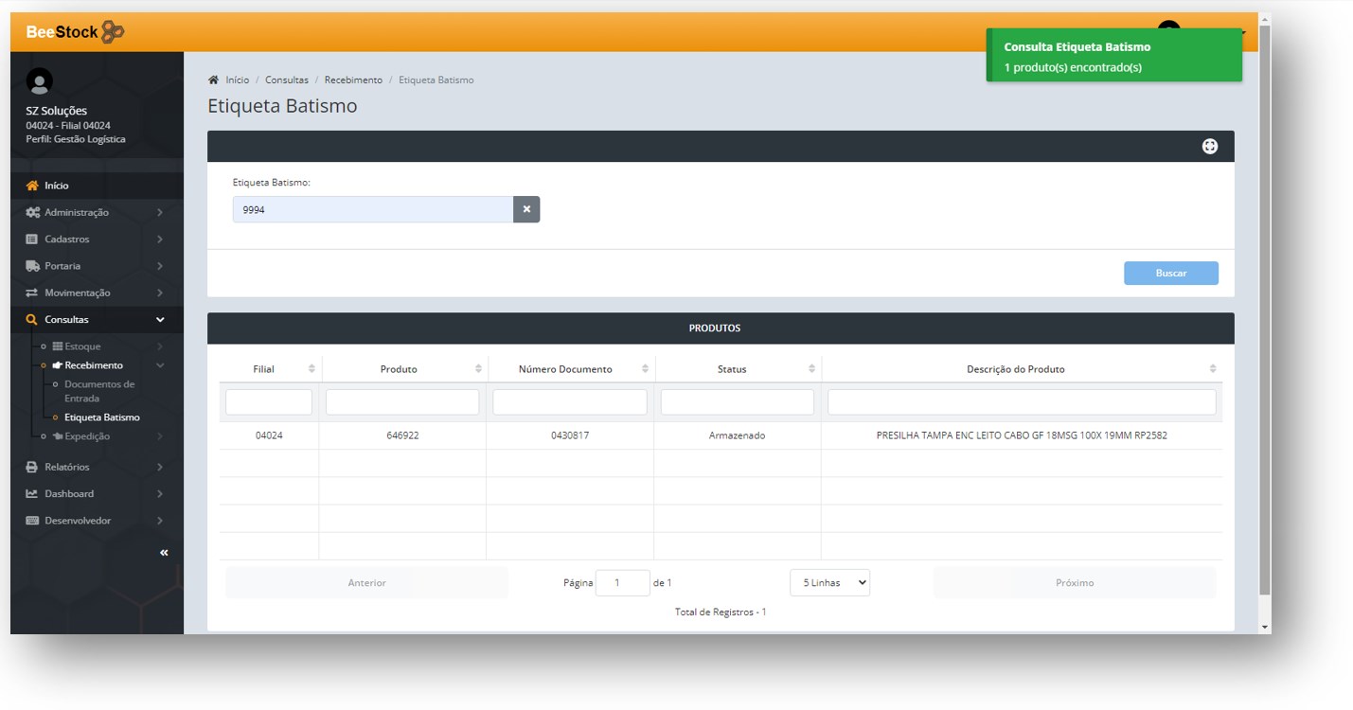Sort by Descrição do Produto column

[x=1213, y=369]
